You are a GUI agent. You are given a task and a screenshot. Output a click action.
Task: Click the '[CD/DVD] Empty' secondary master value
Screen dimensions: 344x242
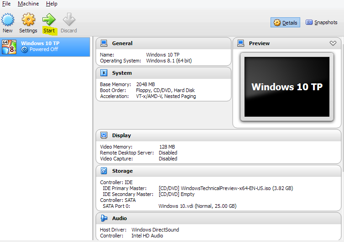pos(177,194)
